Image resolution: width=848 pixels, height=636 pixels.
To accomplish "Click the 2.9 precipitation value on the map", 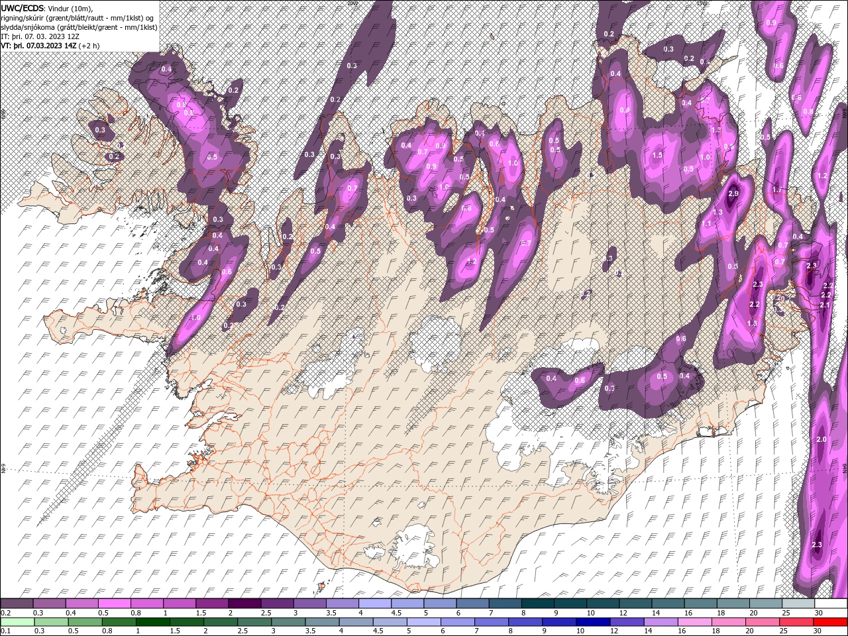I will click(x=733, y=193).
